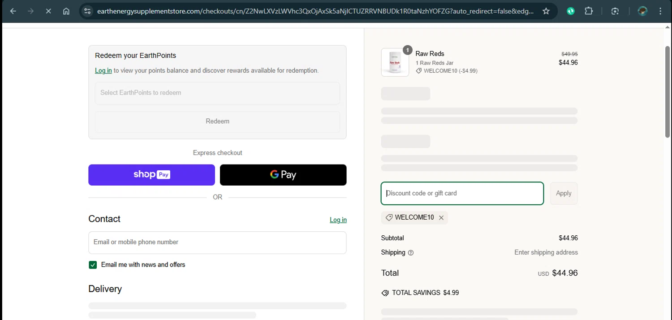672x320 pixels.
Task: Click the quantity badge on Raw Reds
Action: coord(407,50)
